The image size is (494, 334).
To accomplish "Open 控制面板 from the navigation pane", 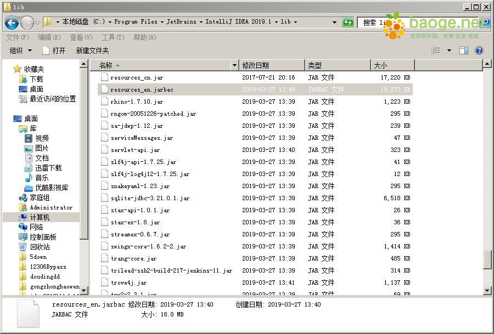I will click(x=44, y=237).
